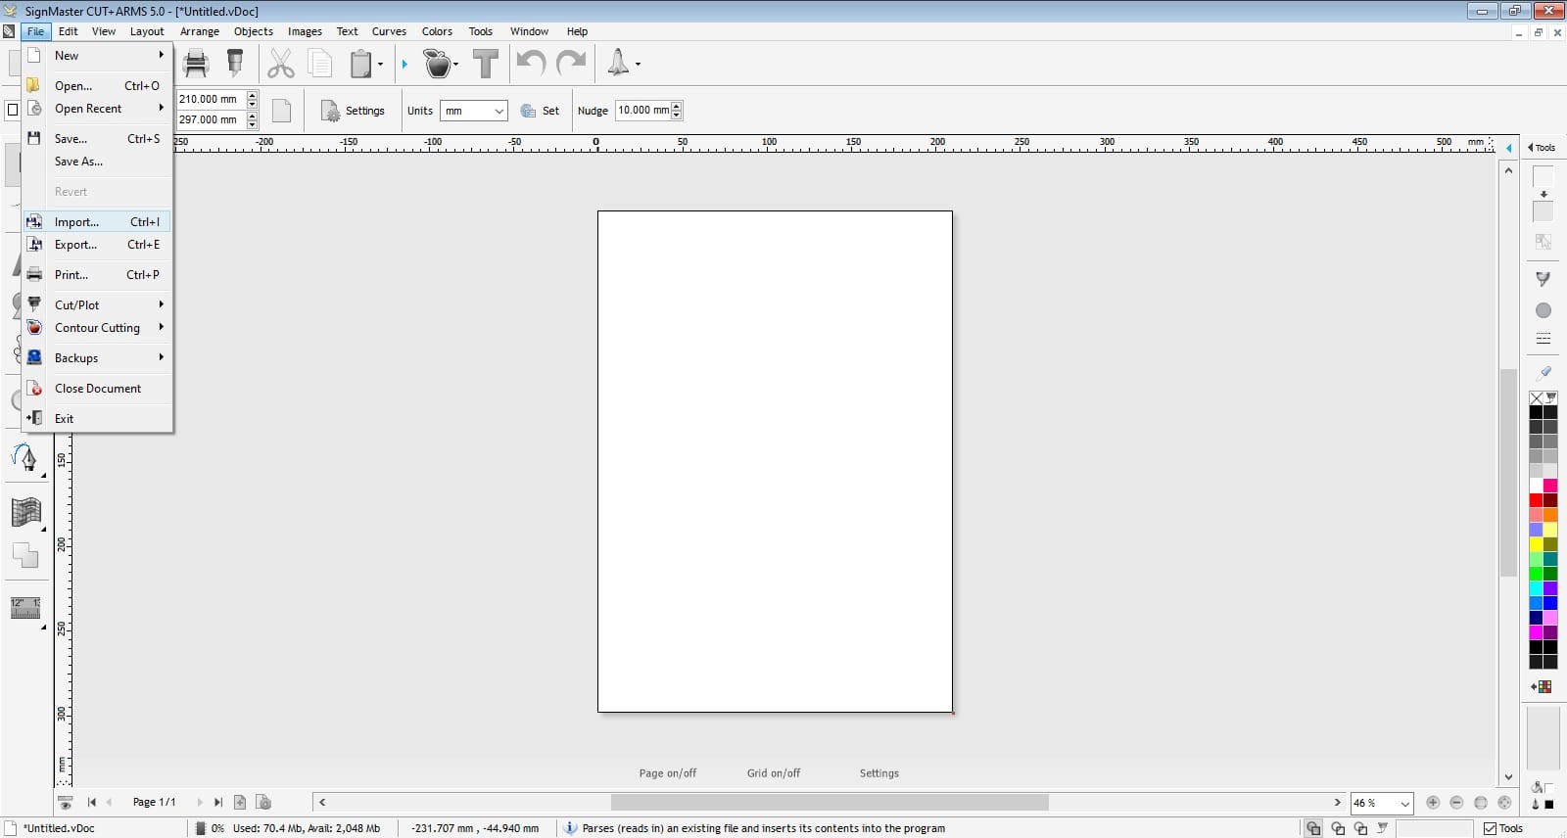
Task: Open the paste options dropdown arrow
Action: (380, 65)
